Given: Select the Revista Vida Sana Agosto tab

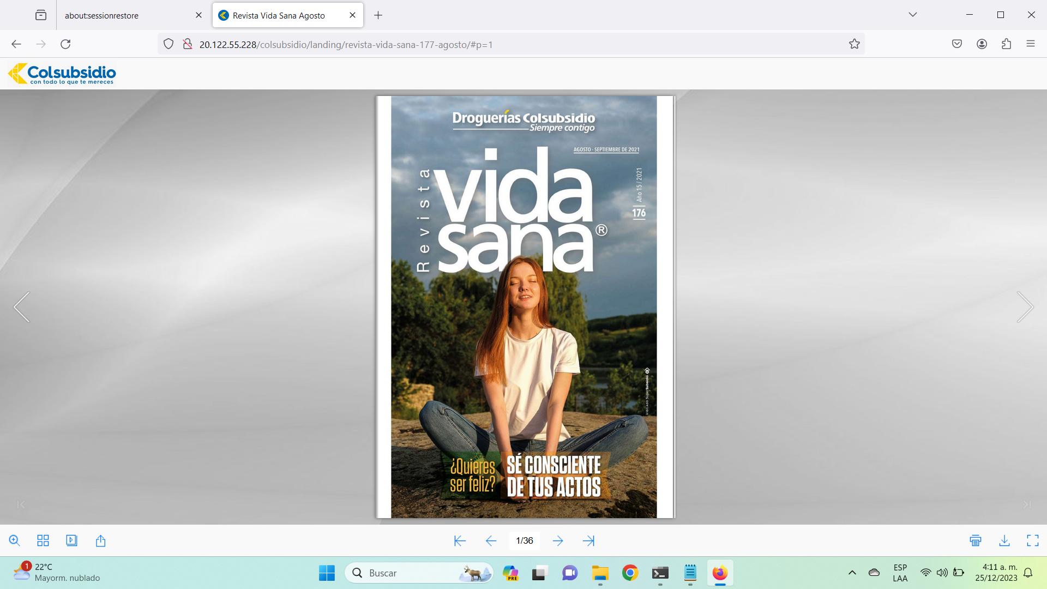Looking at the screenshot, I should tap(279, 15).
